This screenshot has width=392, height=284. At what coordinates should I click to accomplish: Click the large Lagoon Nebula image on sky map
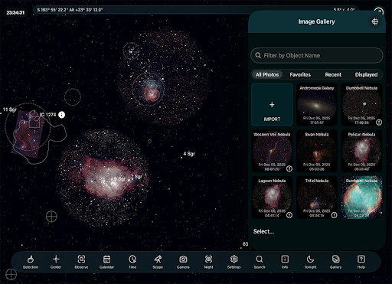click(103, 178)
